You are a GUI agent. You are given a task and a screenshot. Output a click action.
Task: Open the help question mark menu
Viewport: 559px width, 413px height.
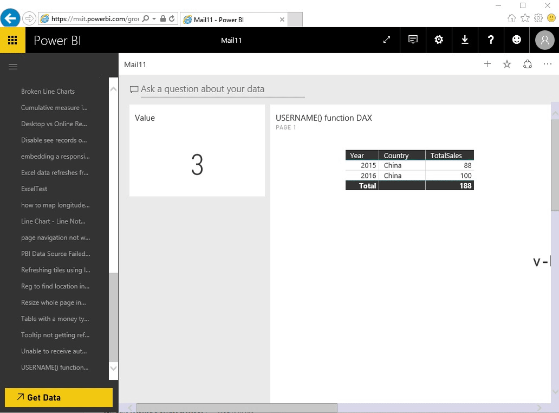(x=491, y=40)
